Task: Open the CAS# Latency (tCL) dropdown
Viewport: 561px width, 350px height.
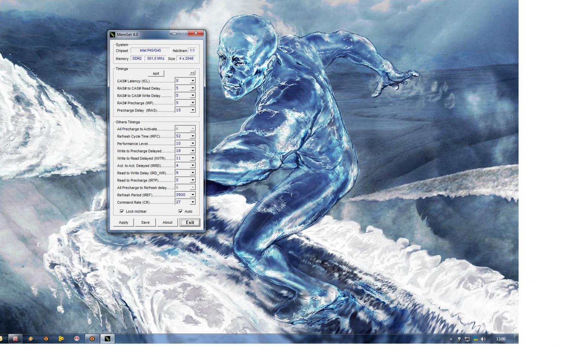Action: click(x=193, y=81)
